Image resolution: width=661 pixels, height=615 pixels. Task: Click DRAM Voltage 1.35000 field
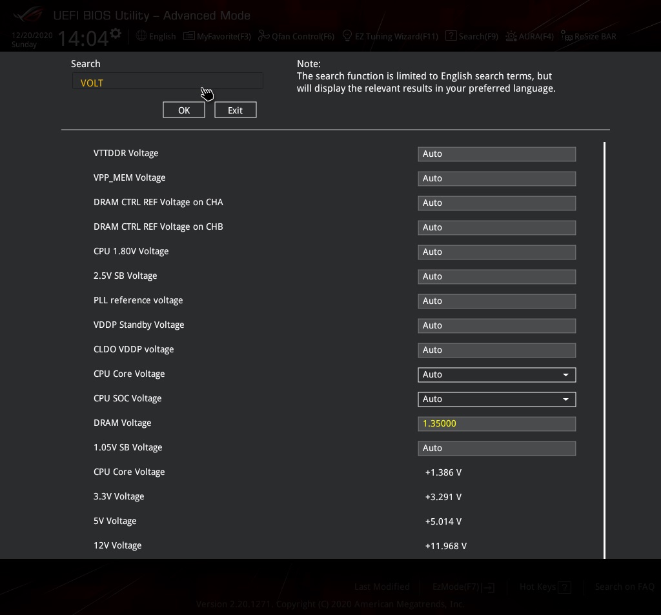coord(496,423)
